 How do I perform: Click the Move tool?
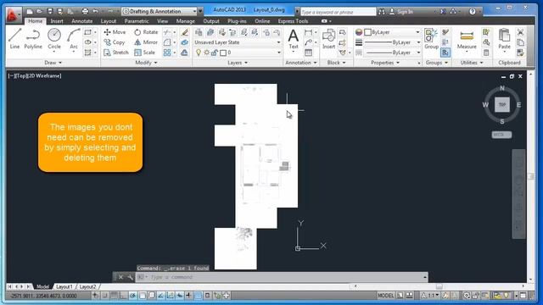tap(115, 32)
